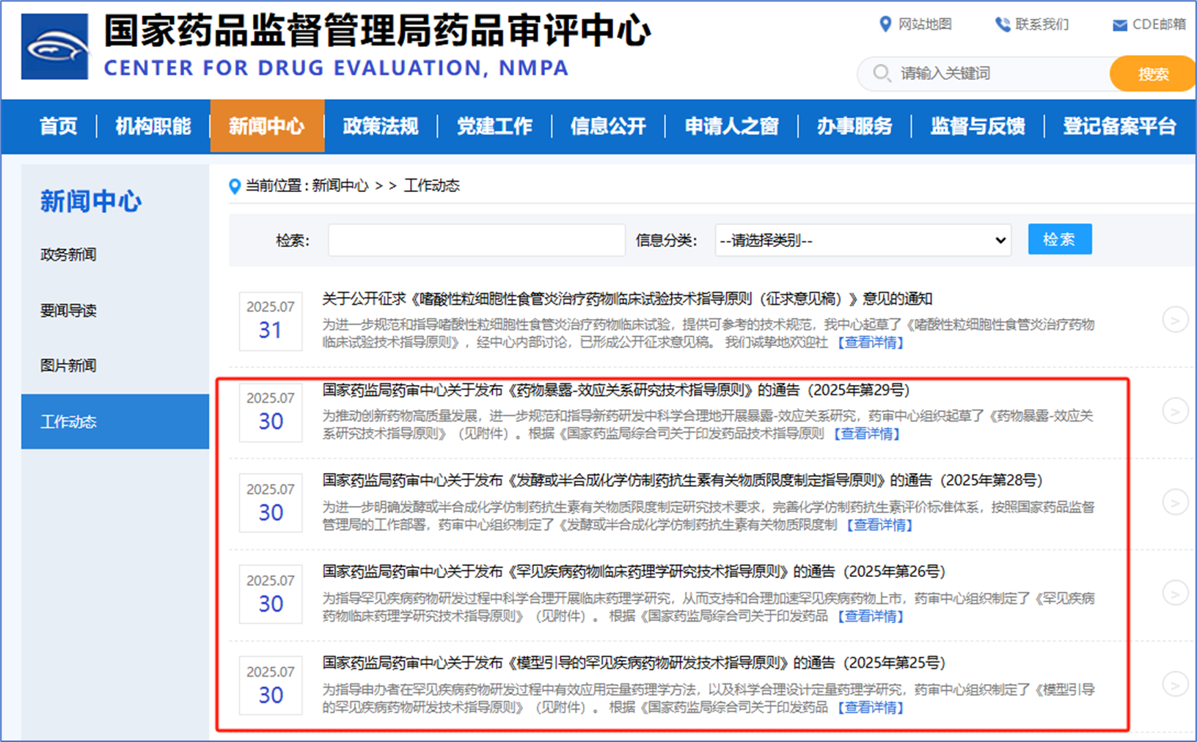This screenshot has height=742, width=1197.
Task: Open the 政策法规 nav tab
Action: point(381,126)
